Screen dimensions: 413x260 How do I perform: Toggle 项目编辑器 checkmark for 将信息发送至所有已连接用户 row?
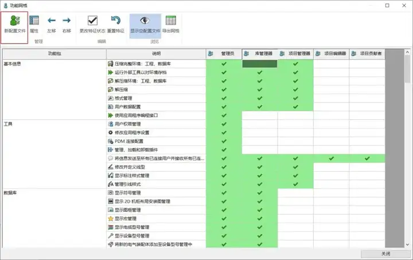pyautogui.click(x=332, y=158)
